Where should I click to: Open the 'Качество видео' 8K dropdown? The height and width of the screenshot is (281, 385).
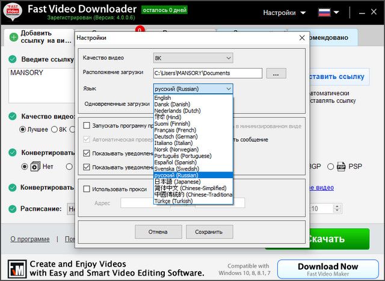click(193, 58)
